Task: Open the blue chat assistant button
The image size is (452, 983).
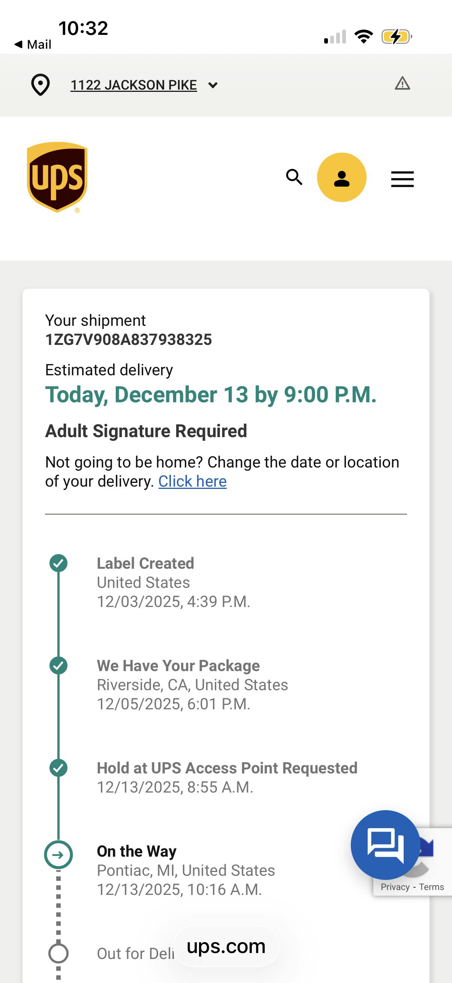Action: click(385, 845)
